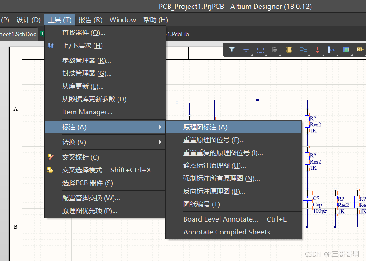This screenshot has width=366, height=261.
Task: Open the Window menu
Action: [x=123, y=20]
